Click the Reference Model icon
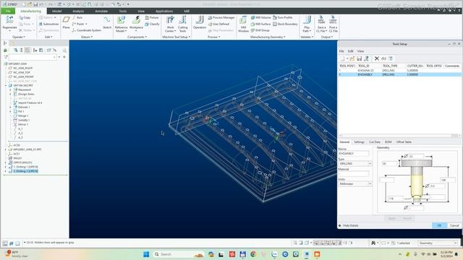 point(121,20)
